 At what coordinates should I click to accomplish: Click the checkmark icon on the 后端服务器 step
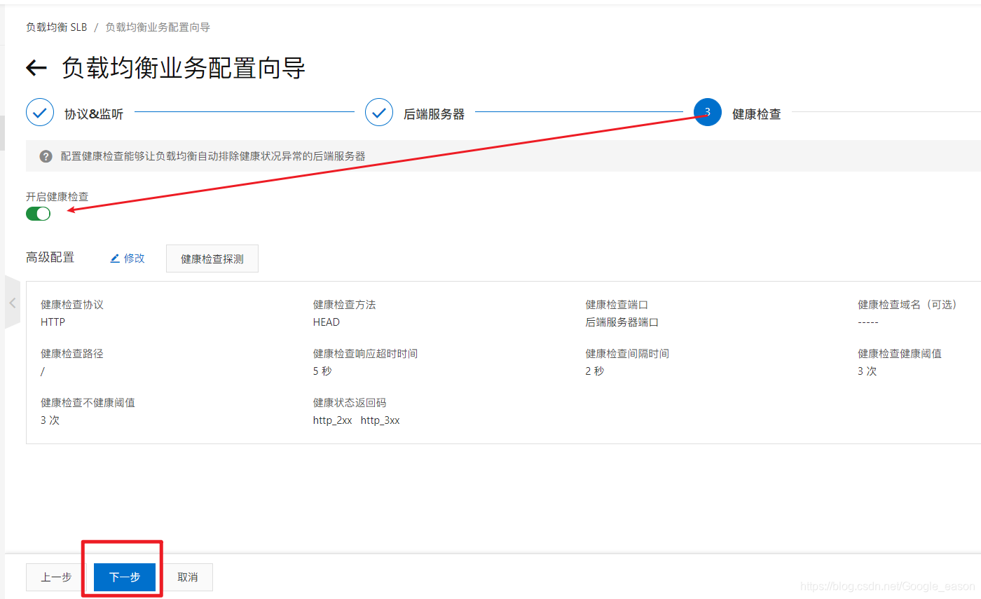pos(379,112)
